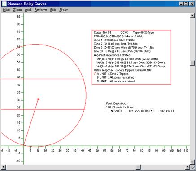Click the 'Zone 3: Z=17.00 sec Ohm' line
Image resolution: width=196 pixels, height=171 pixels.
tap(124, 48)
